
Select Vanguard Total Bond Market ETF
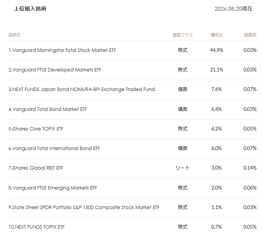pos(48,109)
